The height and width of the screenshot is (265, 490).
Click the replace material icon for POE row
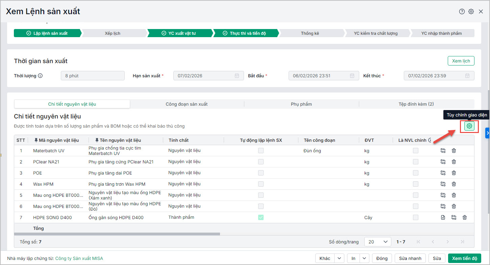click(443, 173)
